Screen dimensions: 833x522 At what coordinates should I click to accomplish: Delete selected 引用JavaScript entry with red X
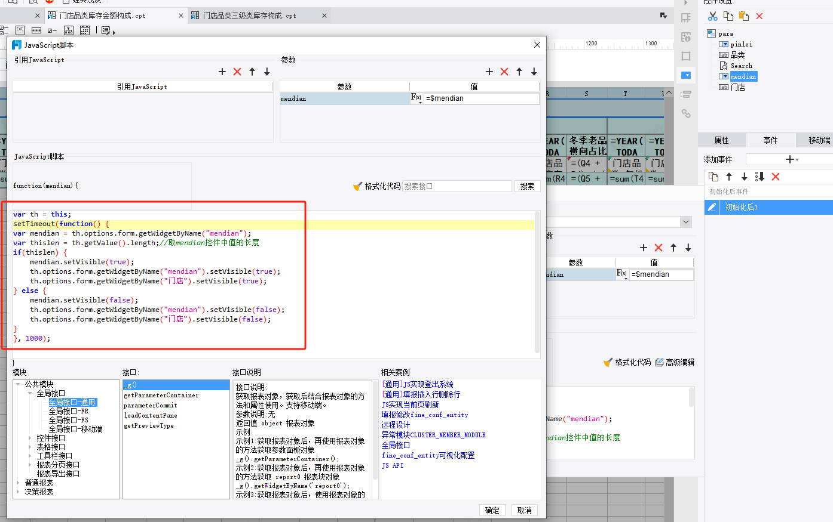(x=237, y=72)
